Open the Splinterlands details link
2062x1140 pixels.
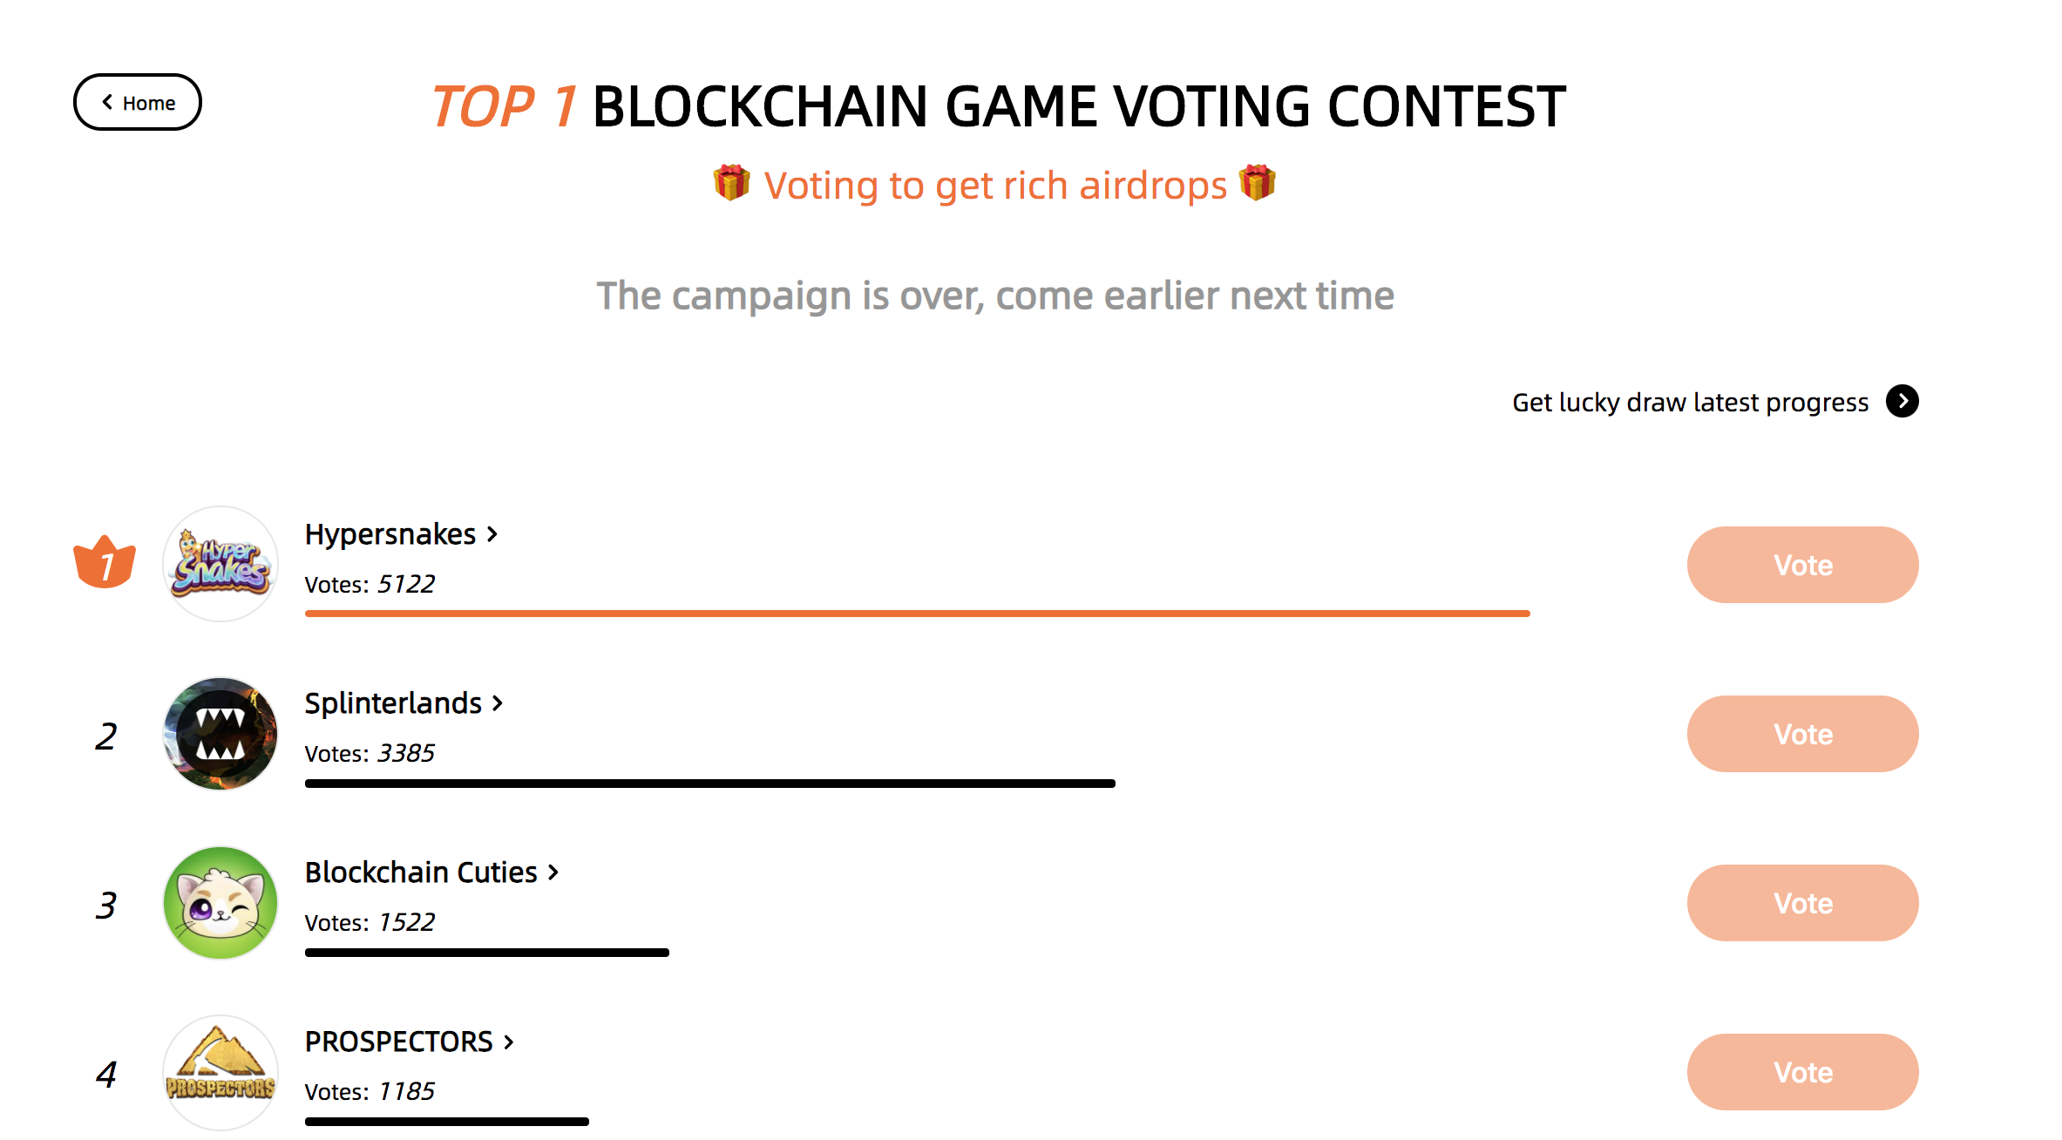coord(404,702)
